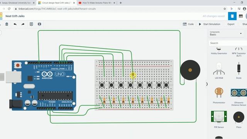
Task: Open the notes tool
Action: tap(31, 24)
